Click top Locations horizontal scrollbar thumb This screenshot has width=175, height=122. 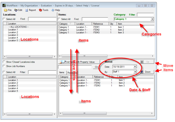click(29, 56)
